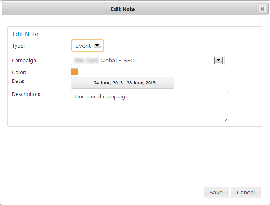Click the Edit Note dialog title bar

[123, 9]
